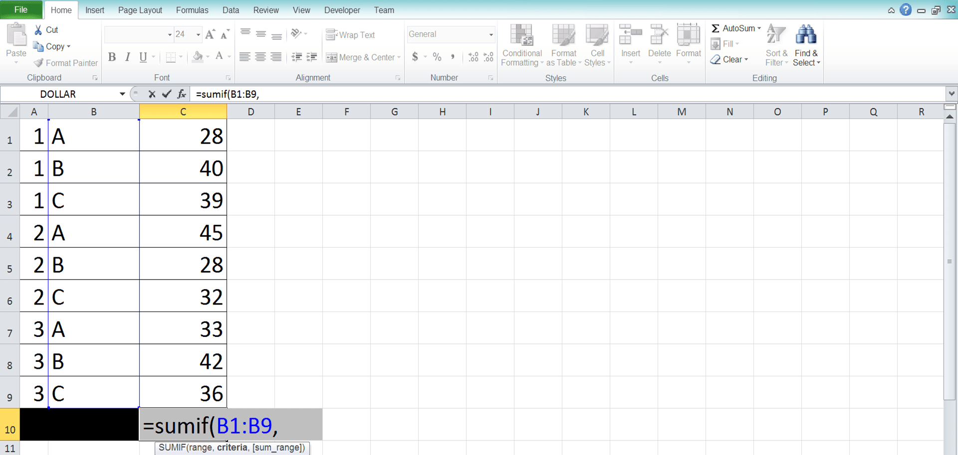
Task: Click the Find & Select binoculars
Action: [x=806, y=35]
